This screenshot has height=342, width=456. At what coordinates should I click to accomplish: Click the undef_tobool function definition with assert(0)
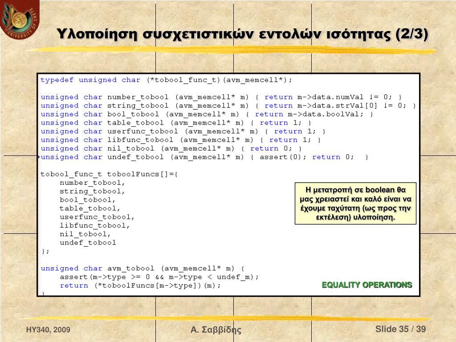tap(204, 157)
